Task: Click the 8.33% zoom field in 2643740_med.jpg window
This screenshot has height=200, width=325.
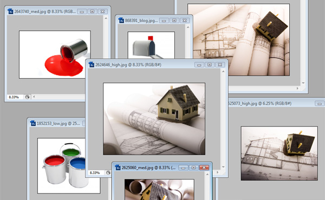Action: (15, 97)
